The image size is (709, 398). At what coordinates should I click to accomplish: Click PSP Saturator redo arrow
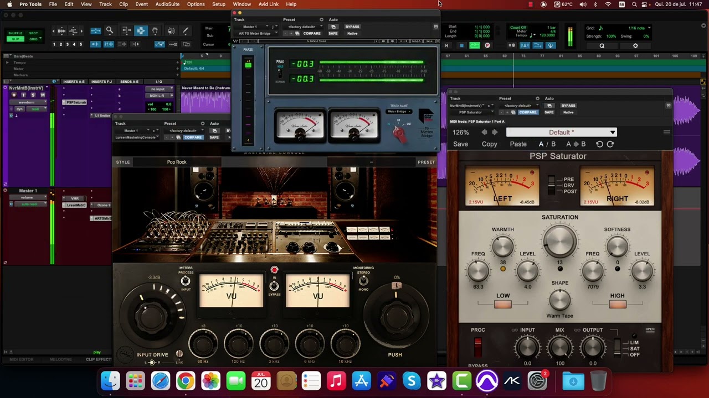tap(610, 144)
